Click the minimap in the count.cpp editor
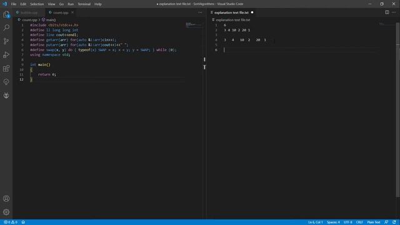The image size is (400, 225). tap(194, 25)
